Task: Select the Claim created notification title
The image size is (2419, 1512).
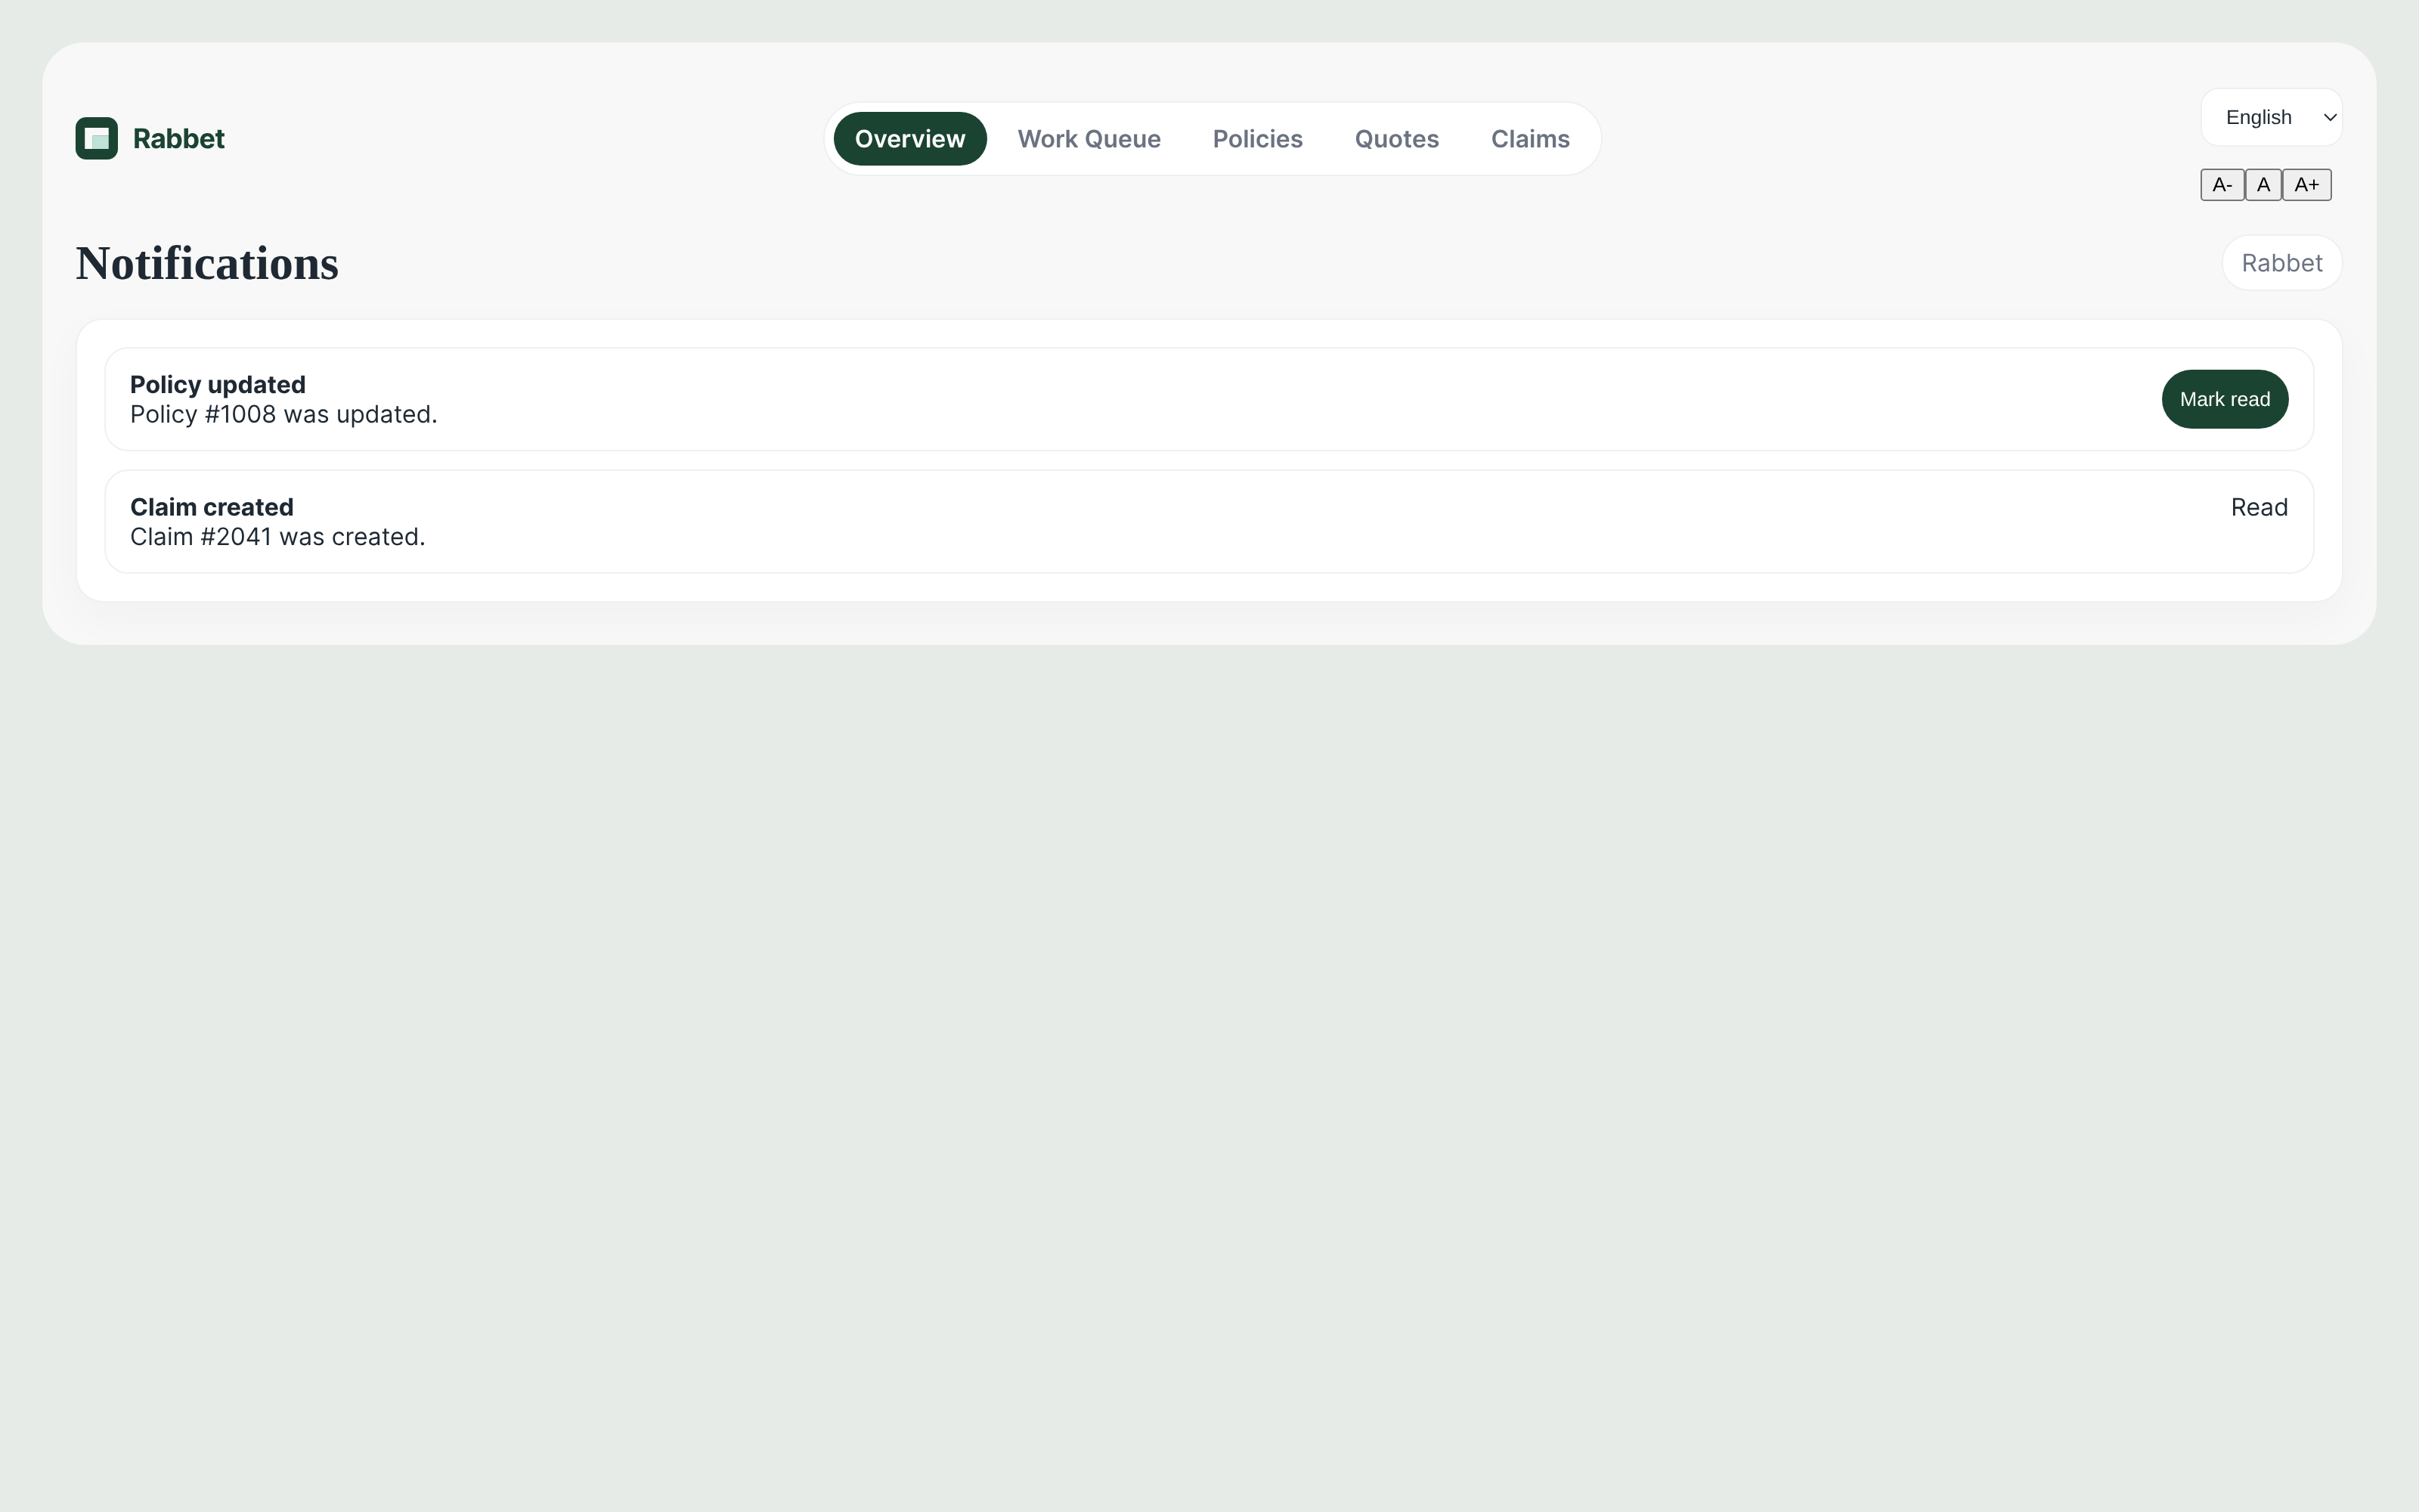Action: [212, 507]
